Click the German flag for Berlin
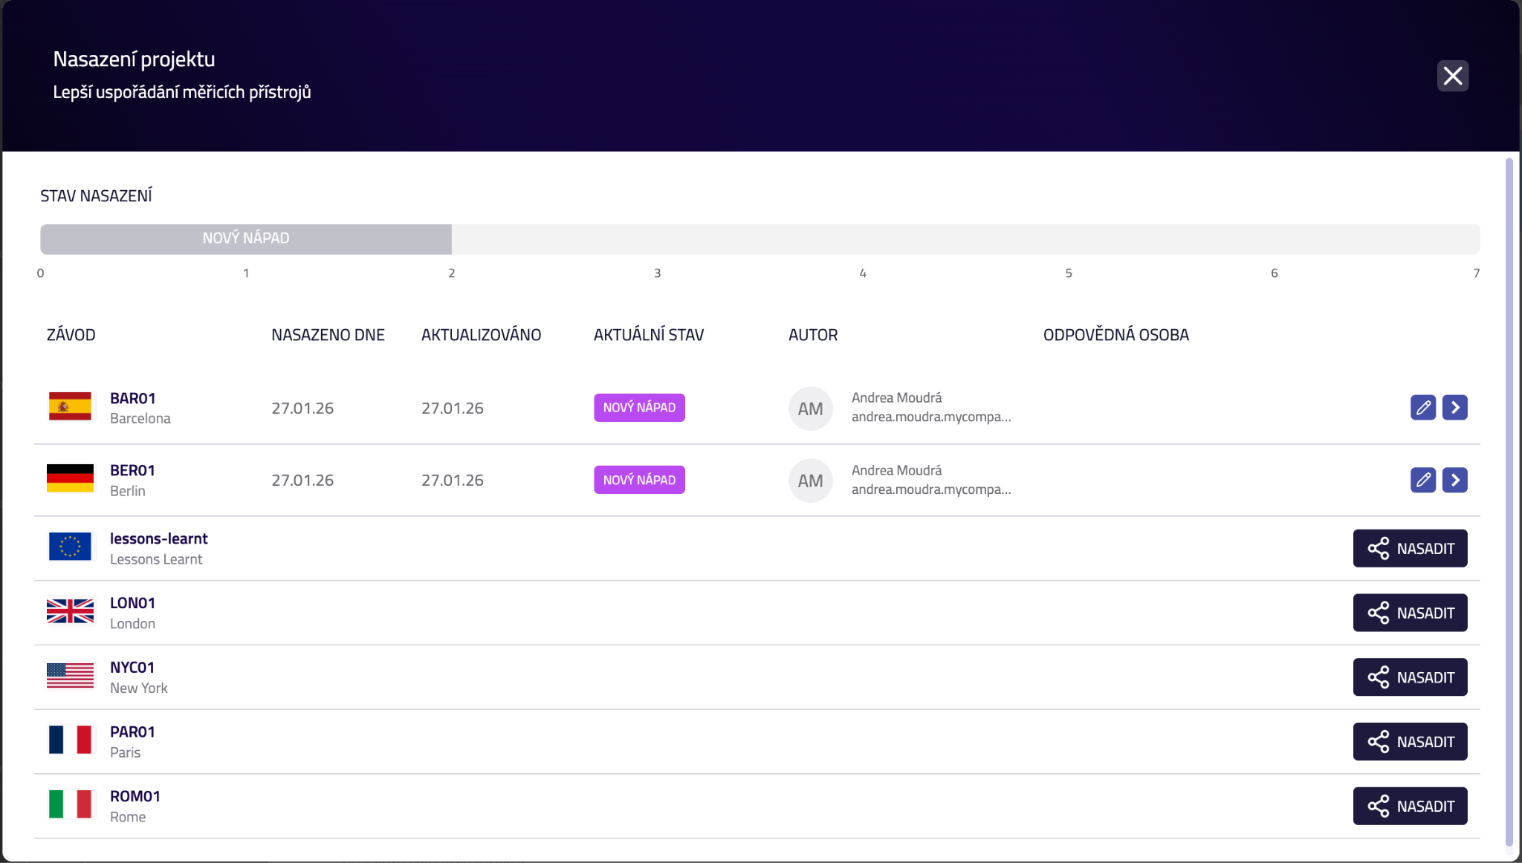The height and width of the screenshot is (863, 1522). point(70,479)
